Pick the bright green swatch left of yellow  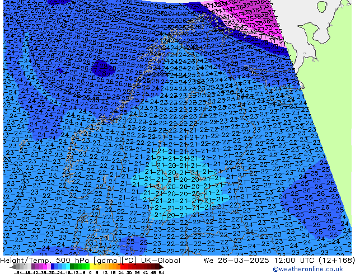click(x=87, y=267)
